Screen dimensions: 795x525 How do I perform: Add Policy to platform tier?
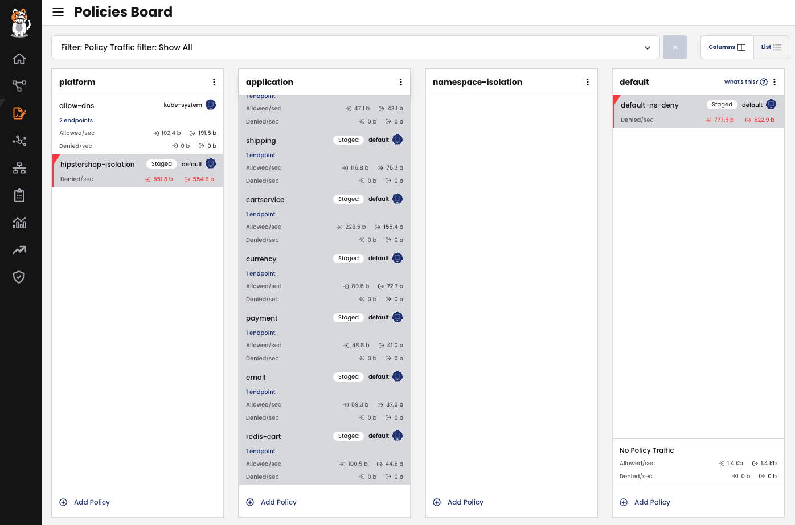[x=85, y=502]
